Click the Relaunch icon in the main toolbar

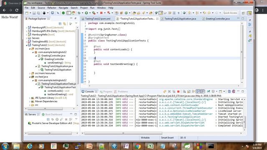(108, 13)
